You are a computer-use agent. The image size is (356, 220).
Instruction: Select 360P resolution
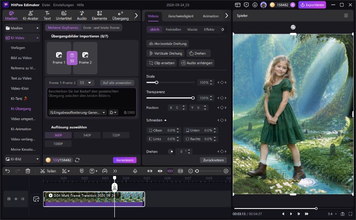58,135
